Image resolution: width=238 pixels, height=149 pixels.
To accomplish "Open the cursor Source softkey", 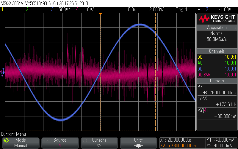I will tap(60, 143).
